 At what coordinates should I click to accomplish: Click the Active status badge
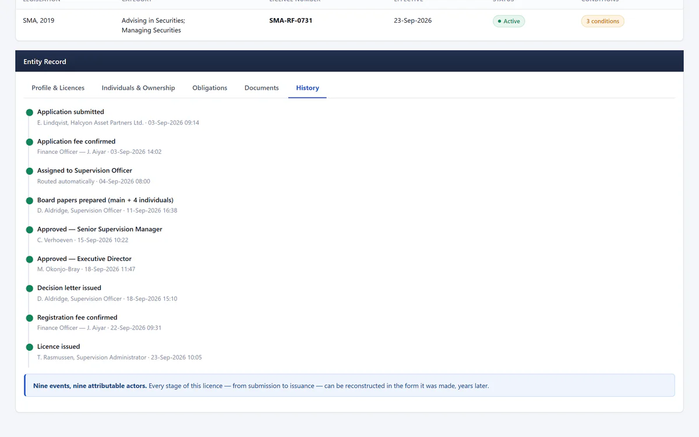coord(509,22)
